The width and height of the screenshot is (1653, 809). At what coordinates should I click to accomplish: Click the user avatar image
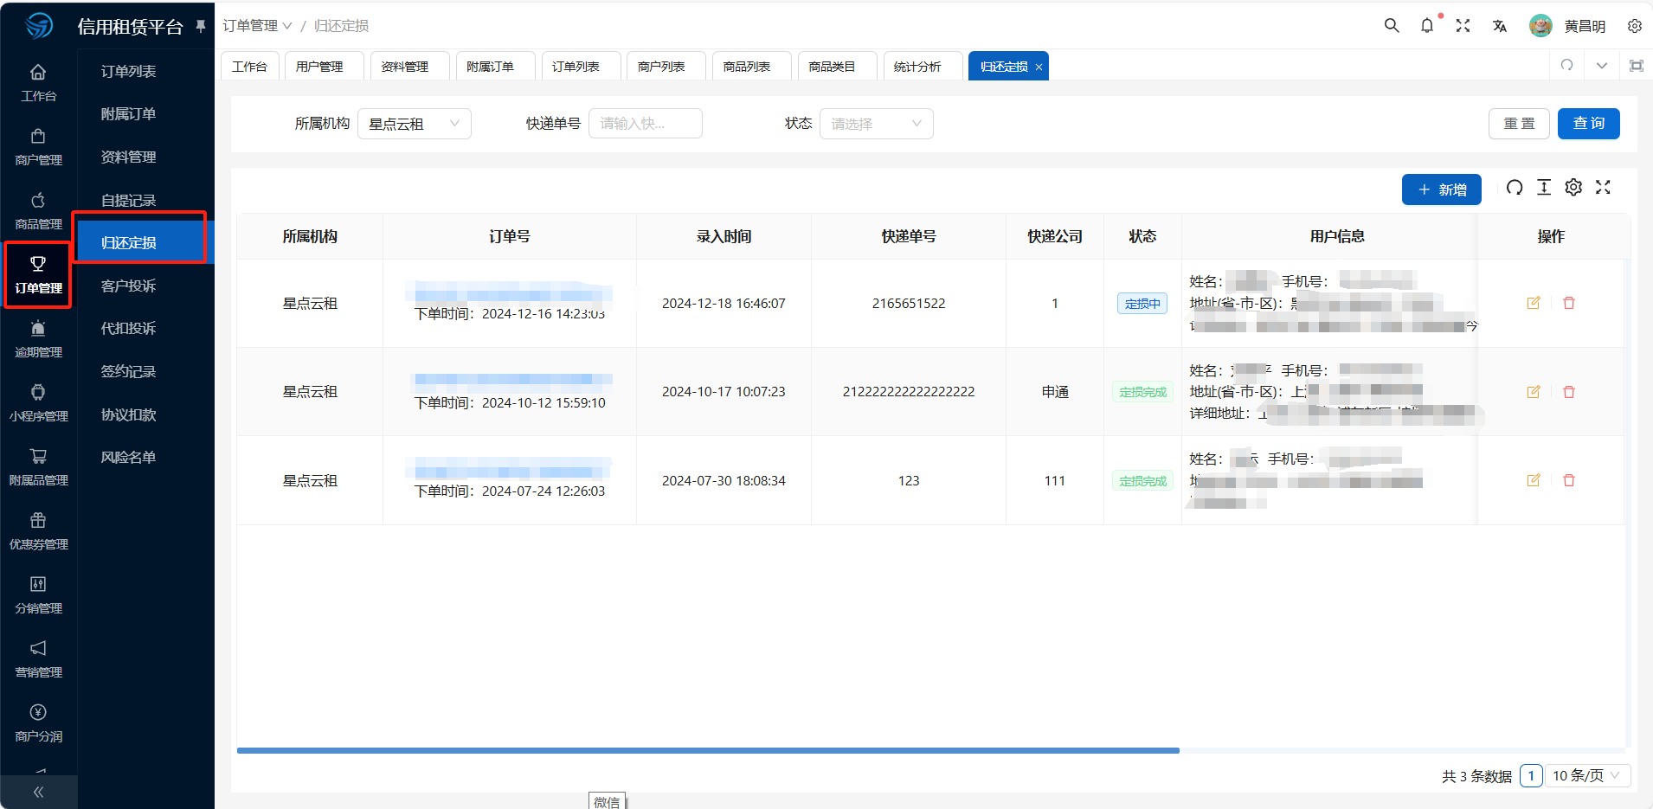point(1540,26)
